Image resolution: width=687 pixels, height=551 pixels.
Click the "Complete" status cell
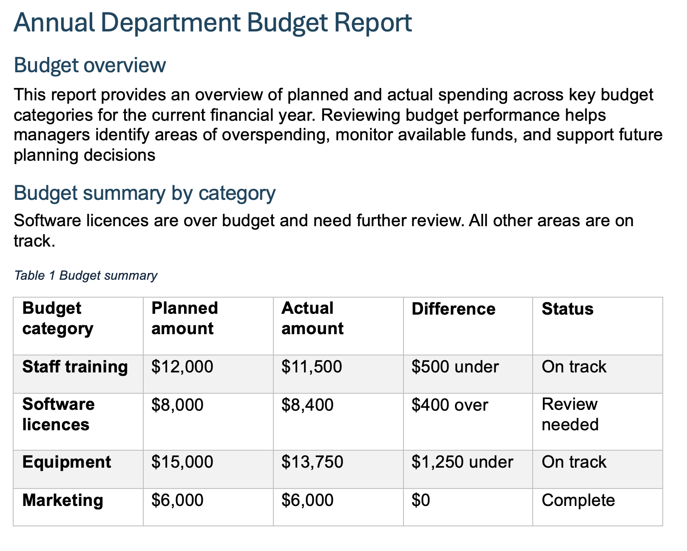(598, 507)
